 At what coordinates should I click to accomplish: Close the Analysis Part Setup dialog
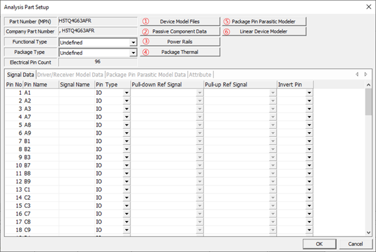(x=364, y=7)
